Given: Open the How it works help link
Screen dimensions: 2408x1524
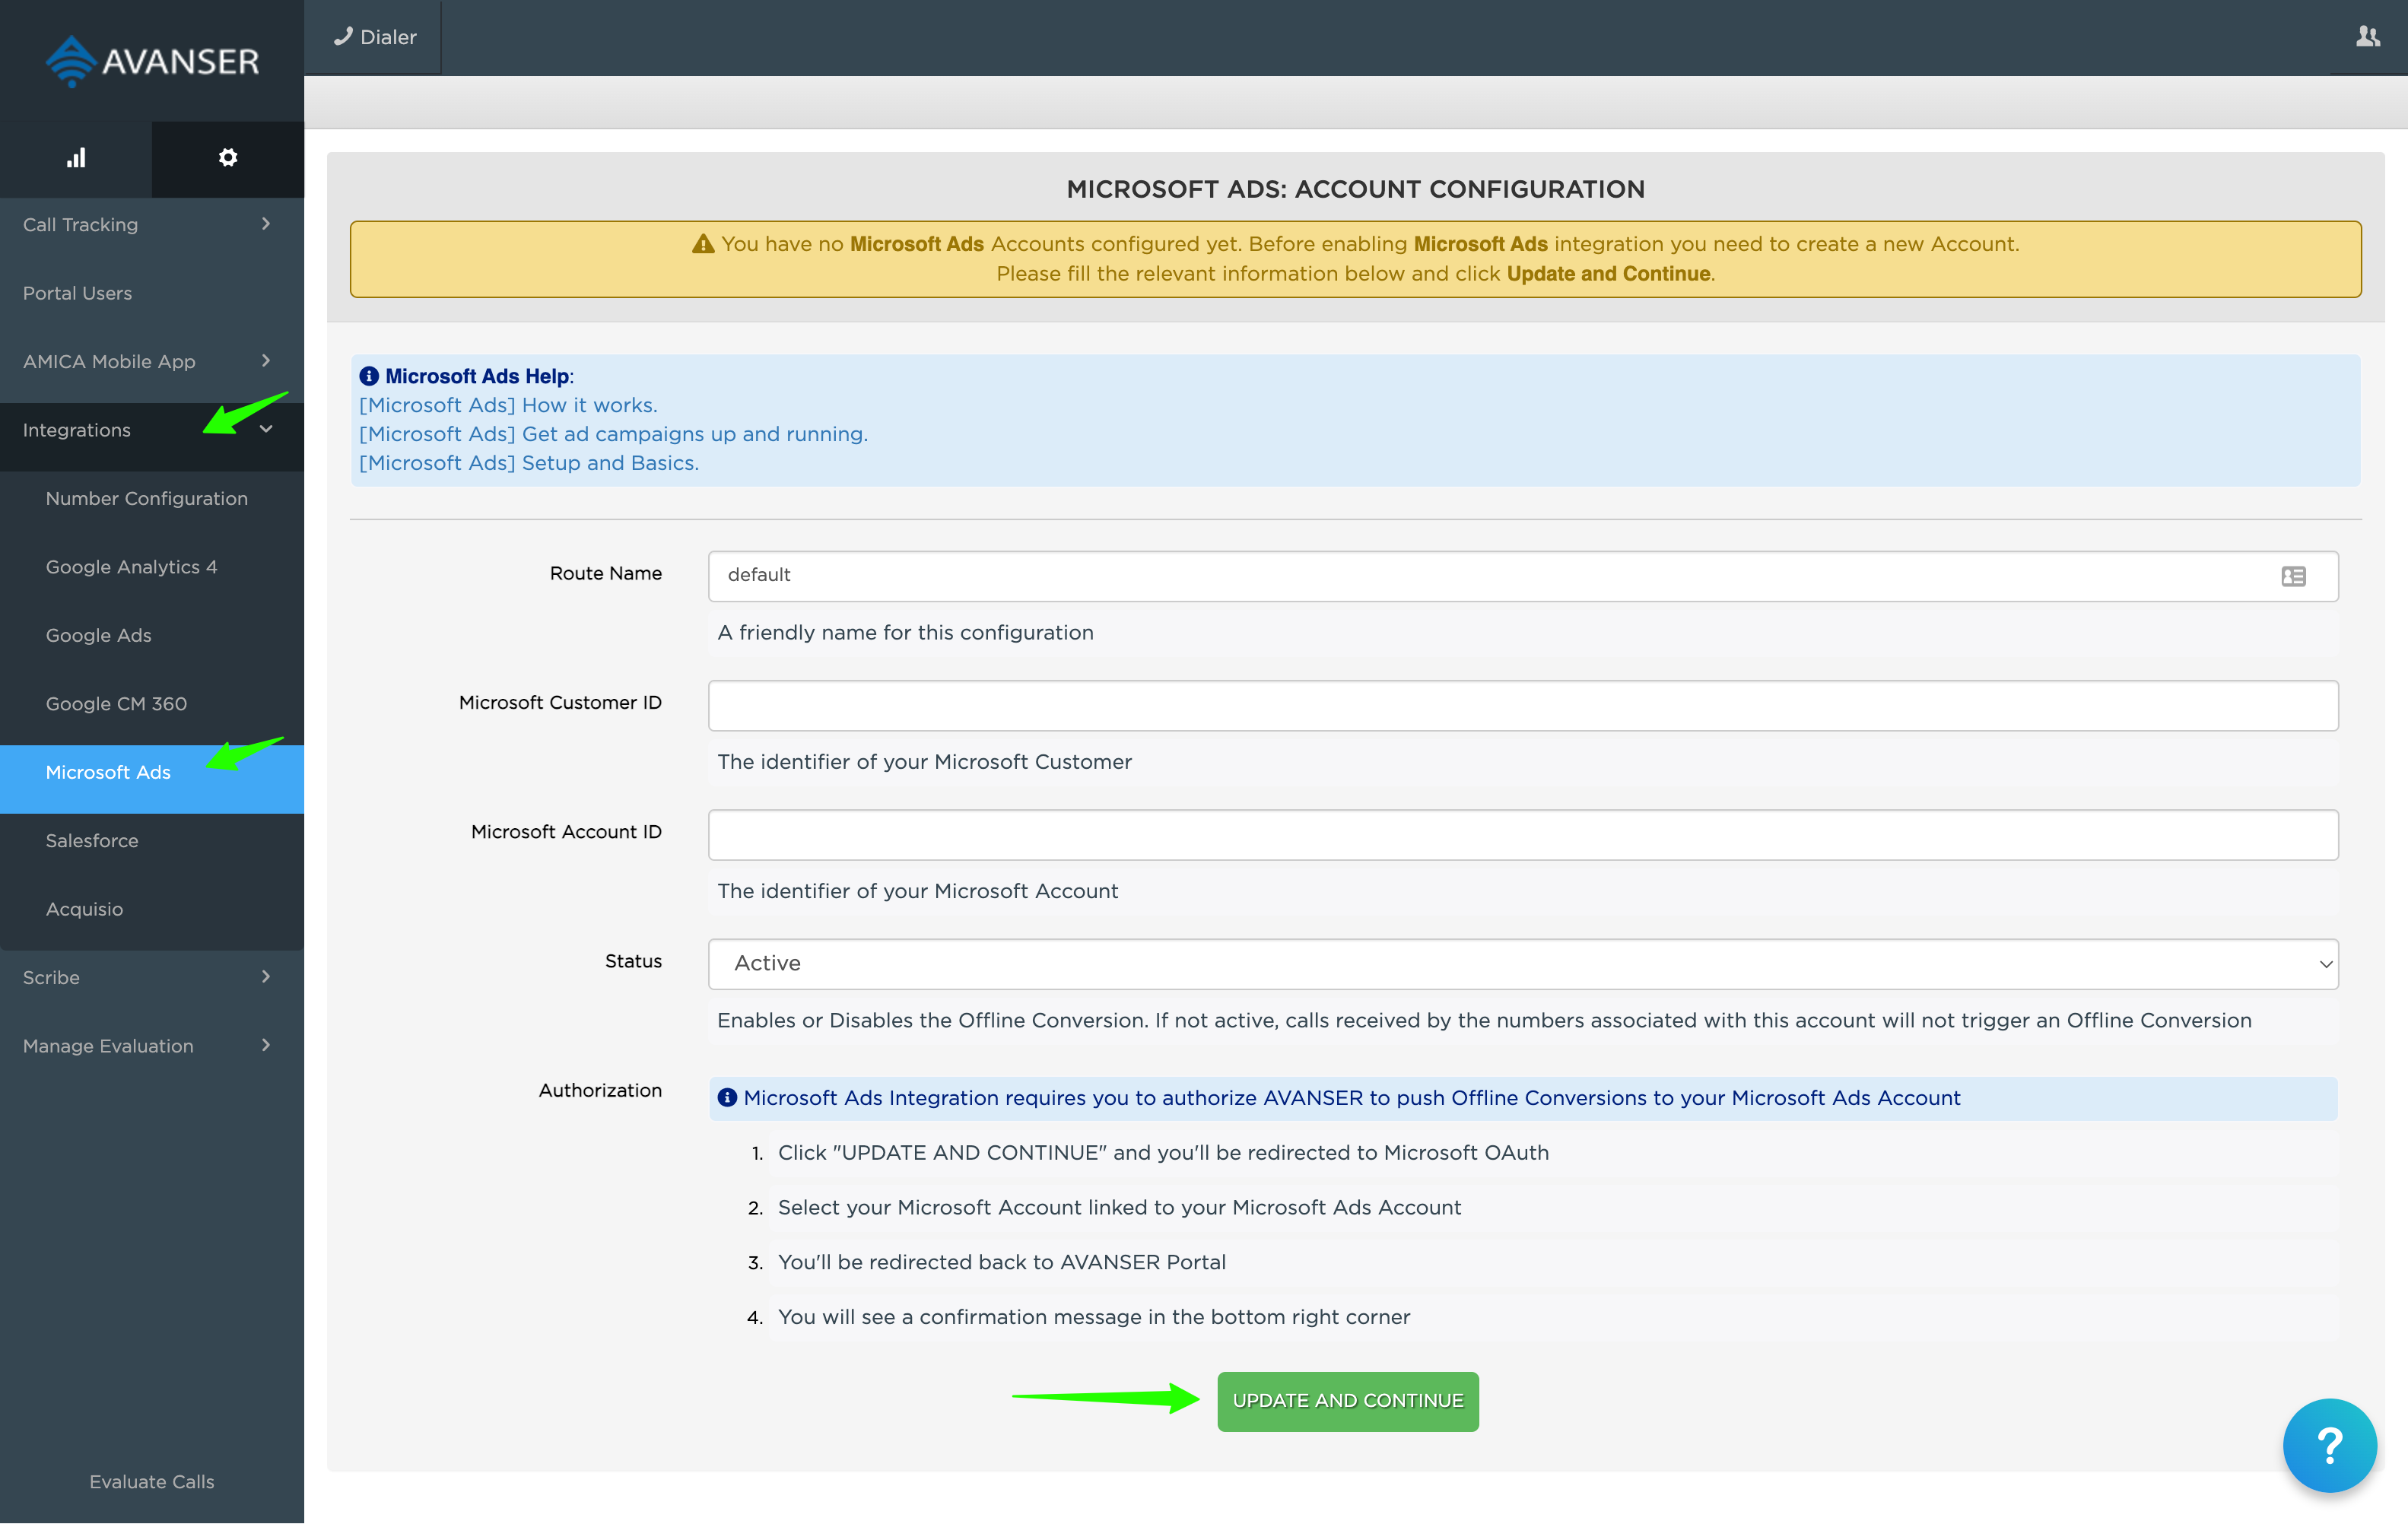Looking at the screenshot, I should point(508,405).
